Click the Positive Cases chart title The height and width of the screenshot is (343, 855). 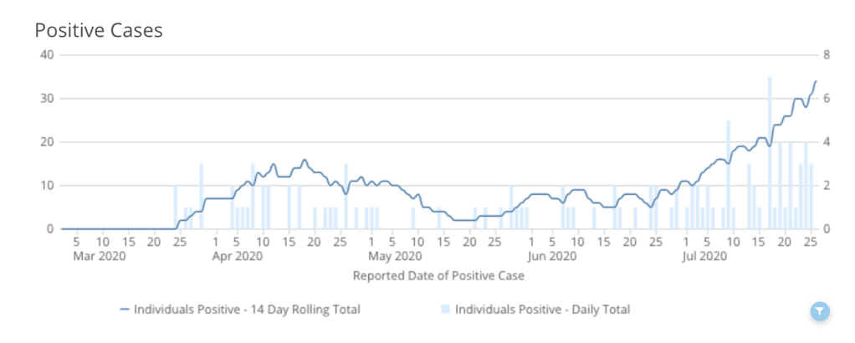98,30
